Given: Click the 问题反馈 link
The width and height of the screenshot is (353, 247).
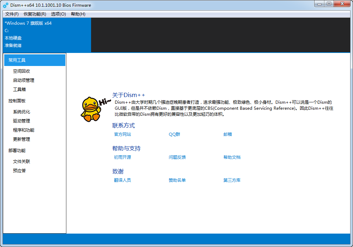Looking at the screenshot, I should [x=177, y=157].
